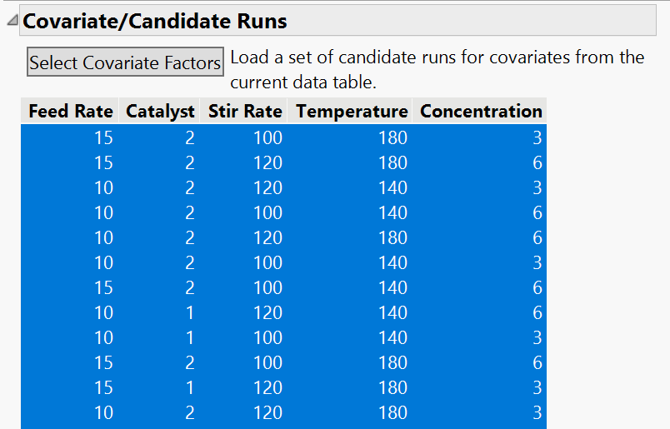Select the Stir Rate column header
The width and height of the screenshot is (670, 429).
[x=245, y=111]
